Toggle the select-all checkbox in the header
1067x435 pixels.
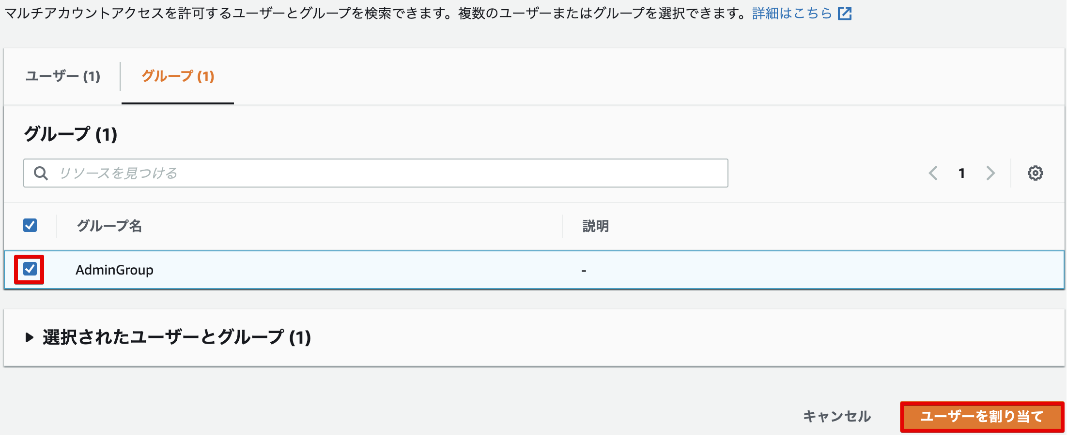click(x=29, y=225)
